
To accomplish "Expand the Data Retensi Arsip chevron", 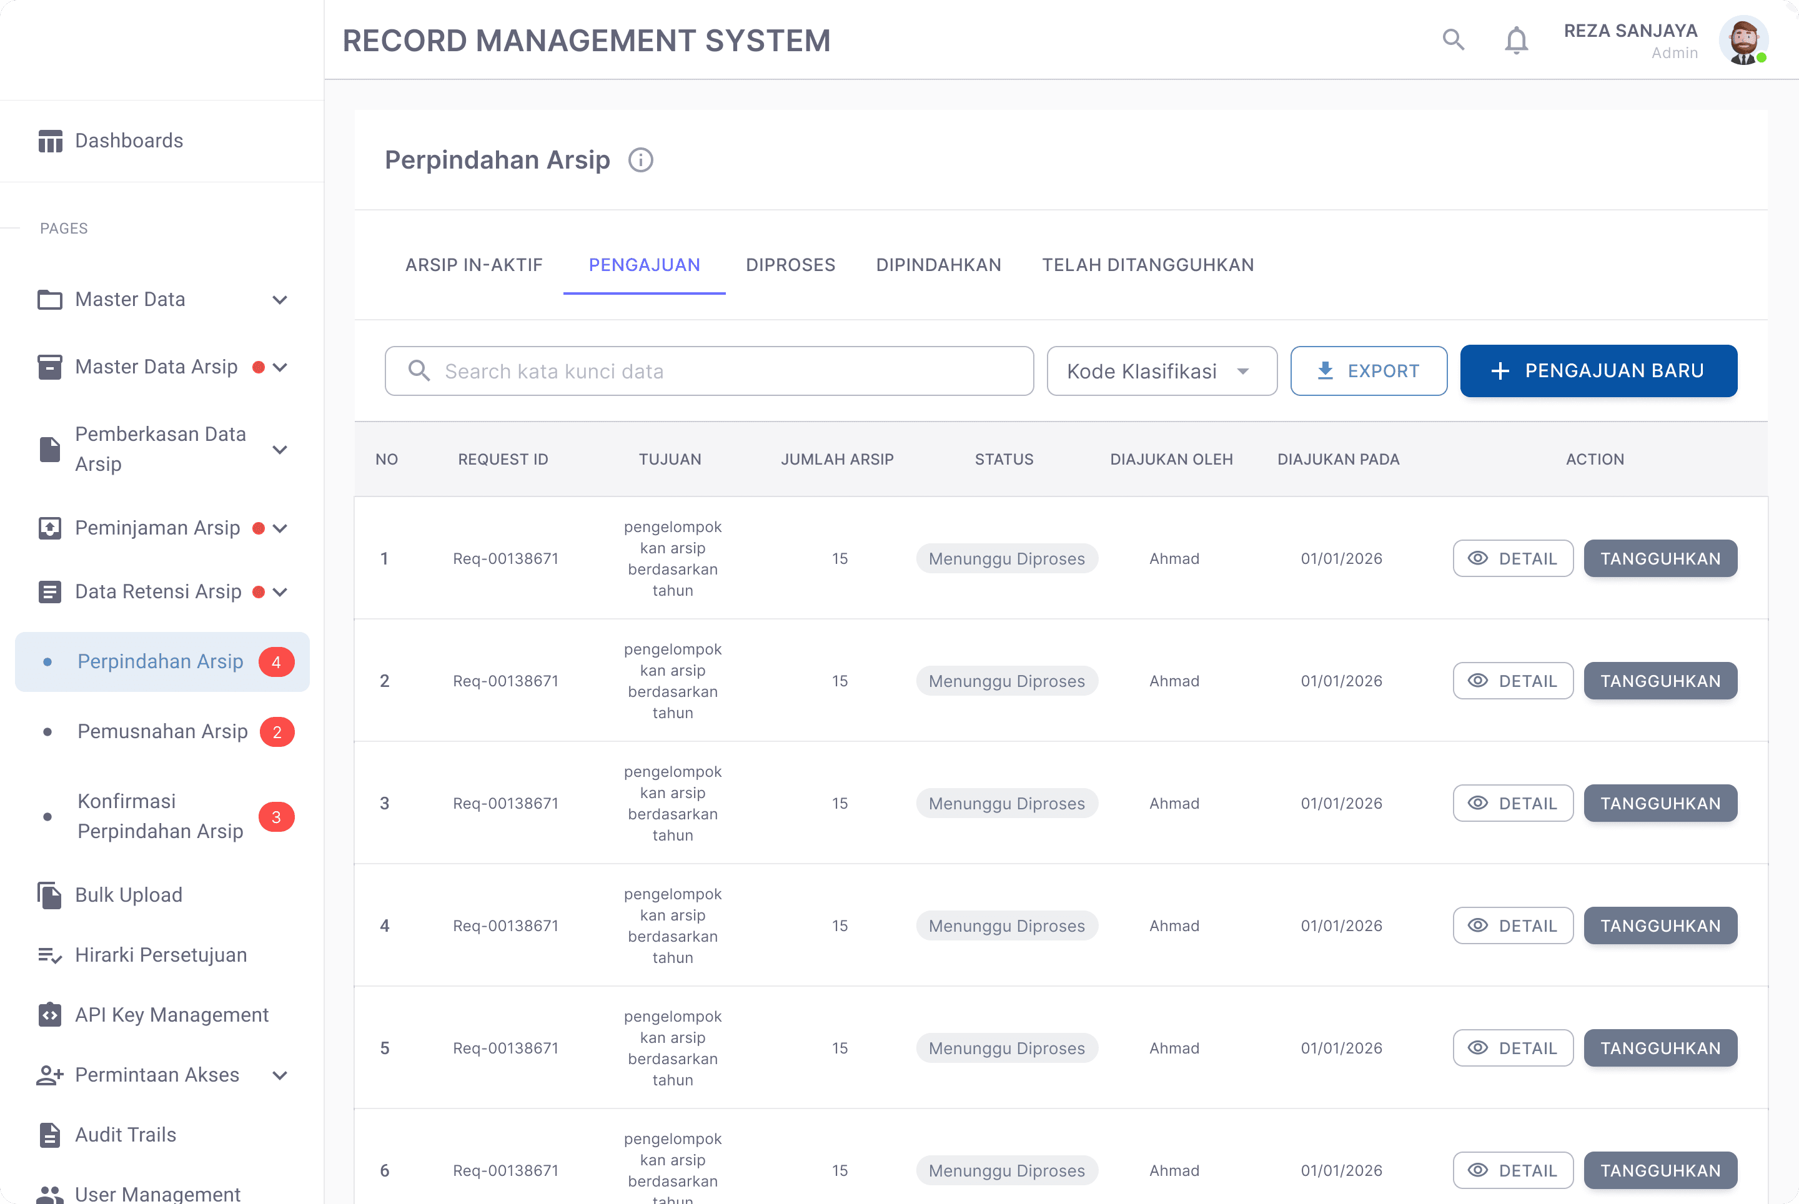I will tap(280, 593).
